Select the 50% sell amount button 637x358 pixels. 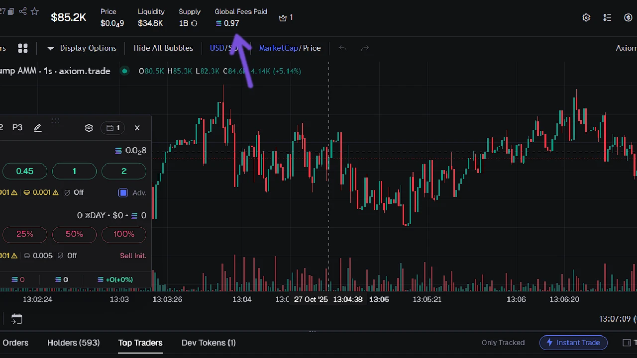pyautogui.click(x=74, y=234)
